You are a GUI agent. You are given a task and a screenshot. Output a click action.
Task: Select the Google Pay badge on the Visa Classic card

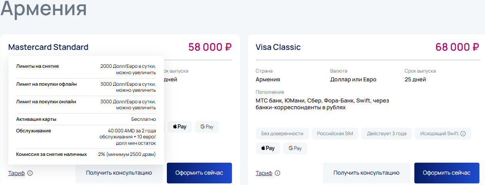pos(295,148)
